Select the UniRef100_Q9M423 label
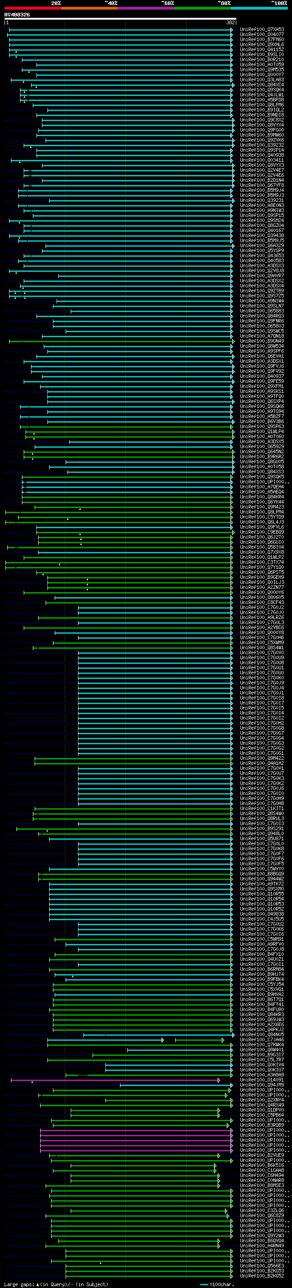This screenshot has width=292, height=1288. point(262,507)
